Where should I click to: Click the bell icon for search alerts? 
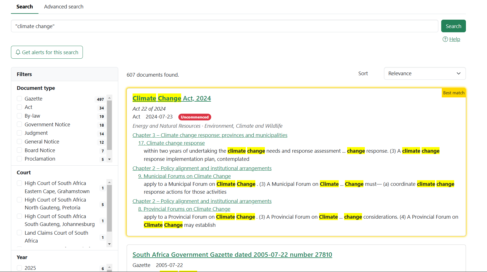(x=18, y=52)
